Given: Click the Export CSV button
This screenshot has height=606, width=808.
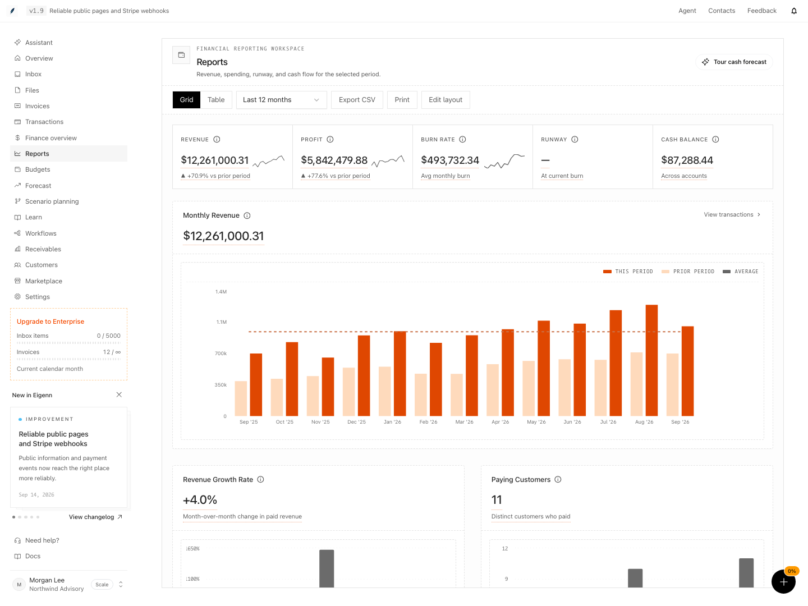Looking at the screenshot, I should [357, 100].
